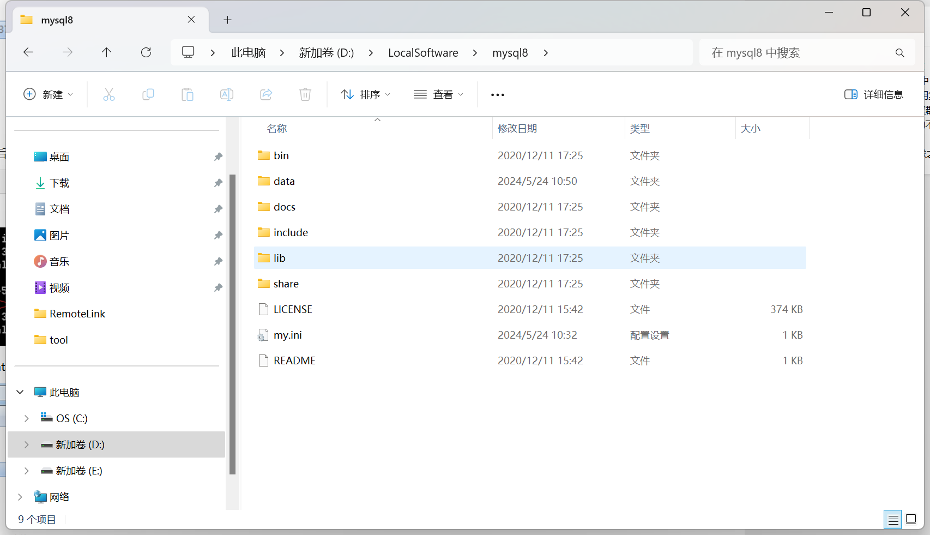Toggle the 详细信息 details pane
The width and height of the screenshot is (930, 535).
tap(873, 94)
